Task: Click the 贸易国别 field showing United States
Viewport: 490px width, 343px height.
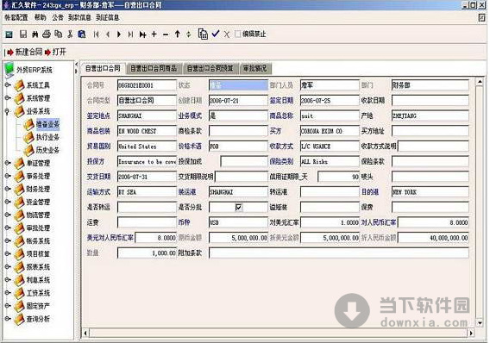Action: (x=147, y=147)
